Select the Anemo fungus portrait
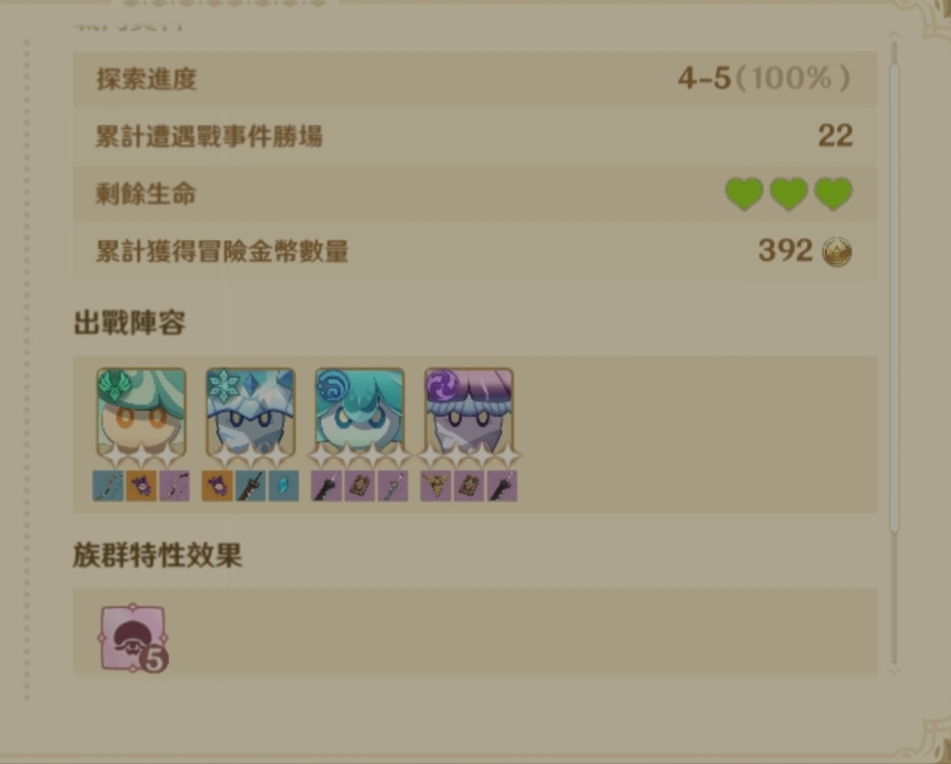Screen dimensions: 951x764 click(142, 414)
